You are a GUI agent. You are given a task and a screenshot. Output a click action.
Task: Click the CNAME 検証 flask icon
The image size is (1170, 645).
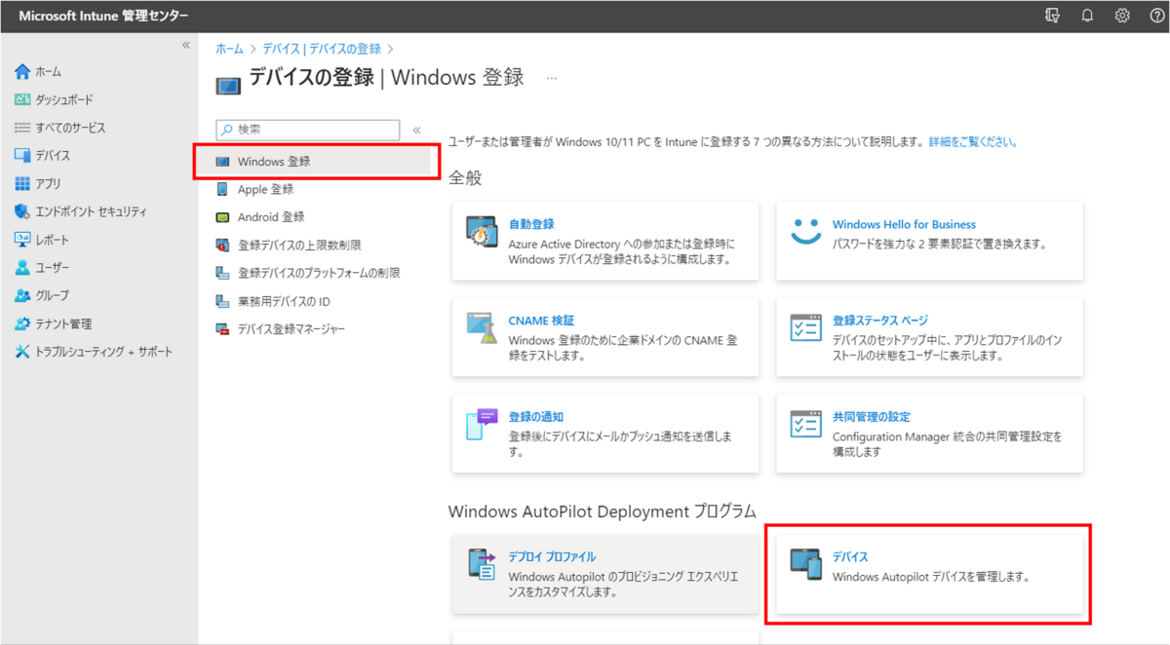(483, 329)
